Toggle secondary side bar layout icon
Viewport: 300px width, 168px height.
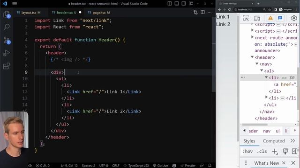point(184,4)
